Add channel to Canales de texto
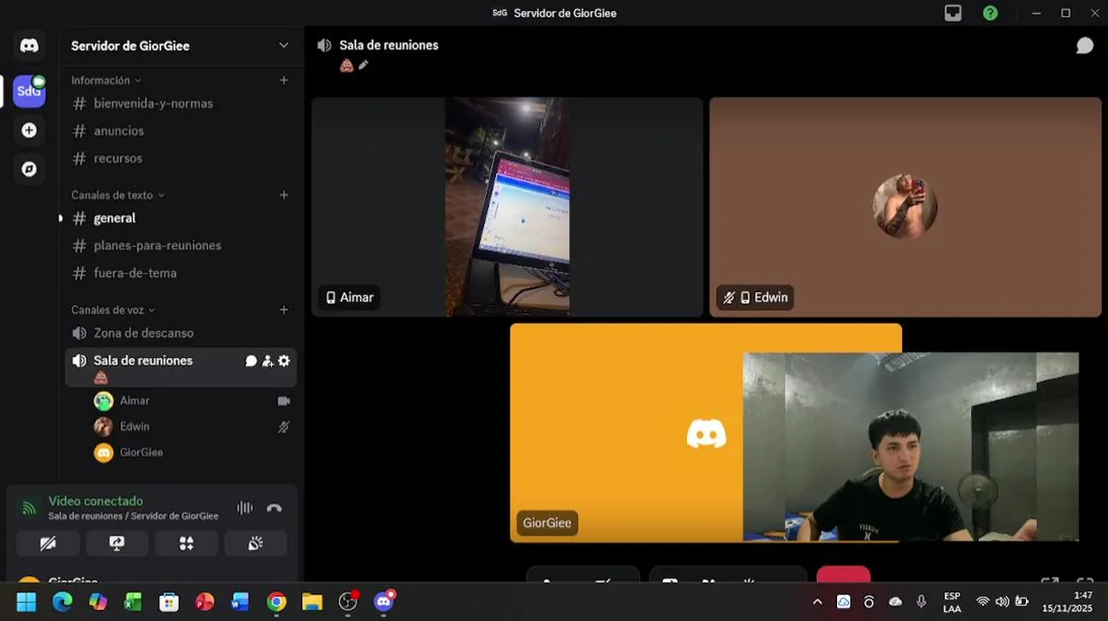The height and width of the screenshot is (621, 1108). pyautogui.click(x=284, y=195)
